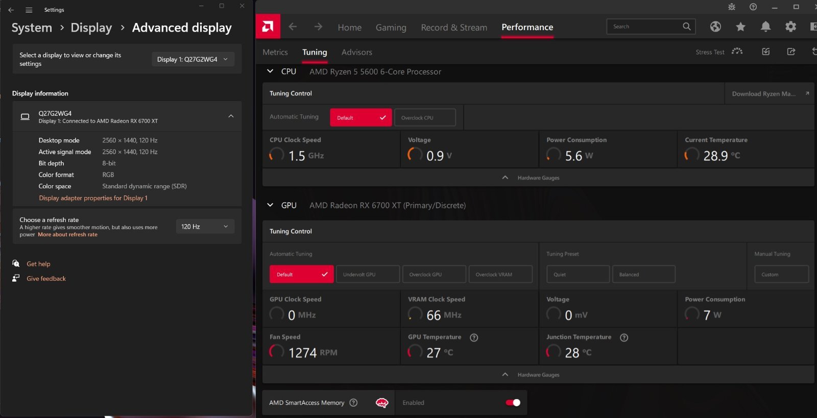Click the export profile icon
The image size is (817, 418).
click(791, 52)
